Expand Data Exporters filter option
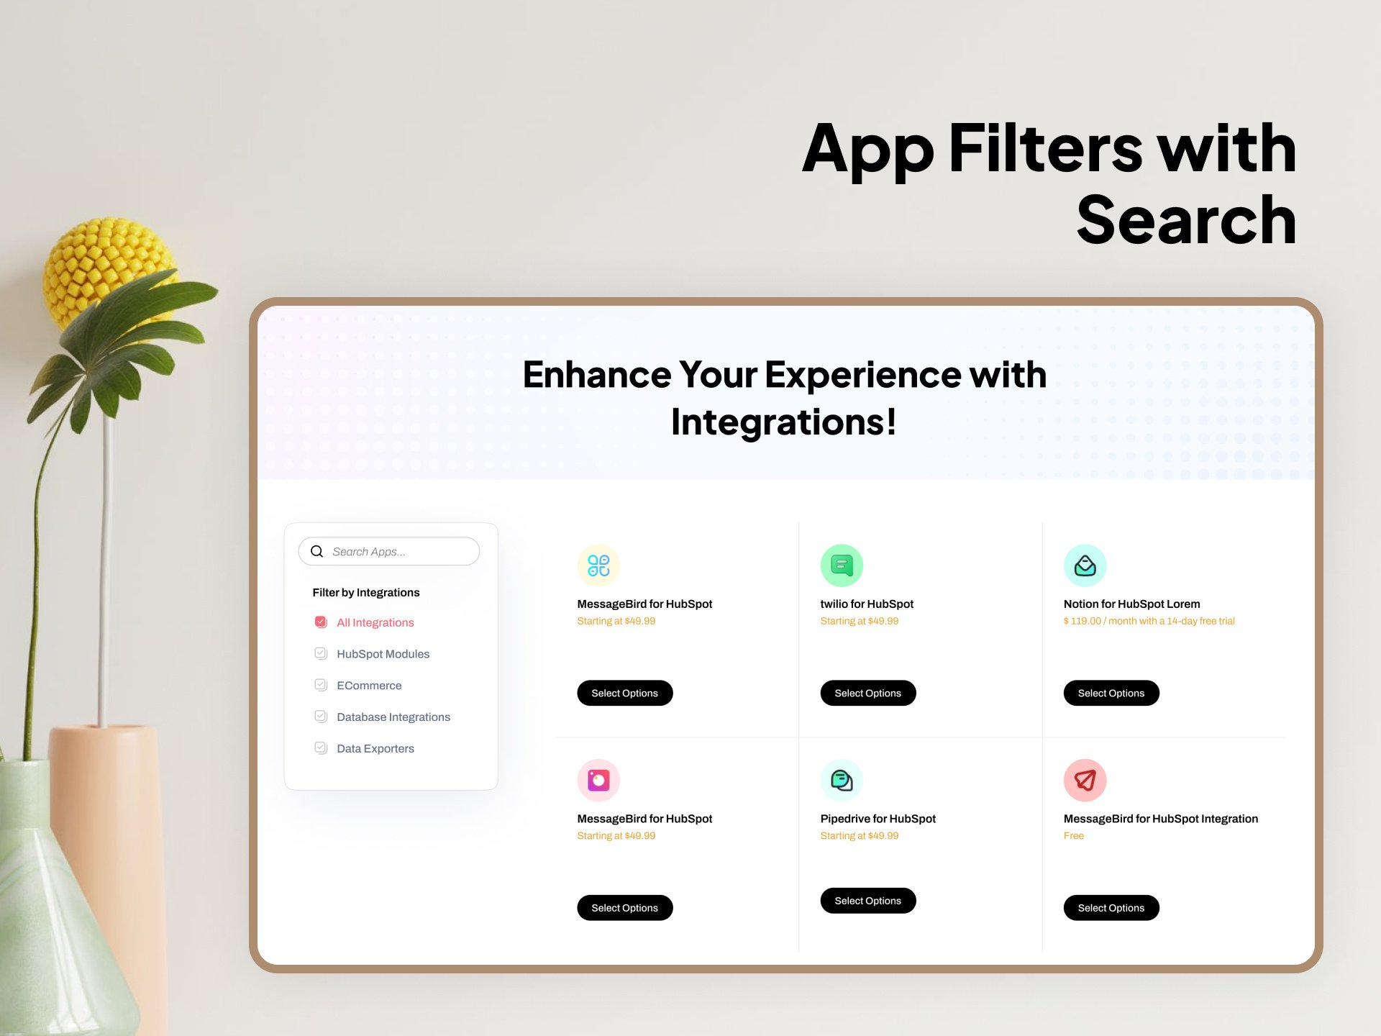1381x1036 pixels. [373, 747]
